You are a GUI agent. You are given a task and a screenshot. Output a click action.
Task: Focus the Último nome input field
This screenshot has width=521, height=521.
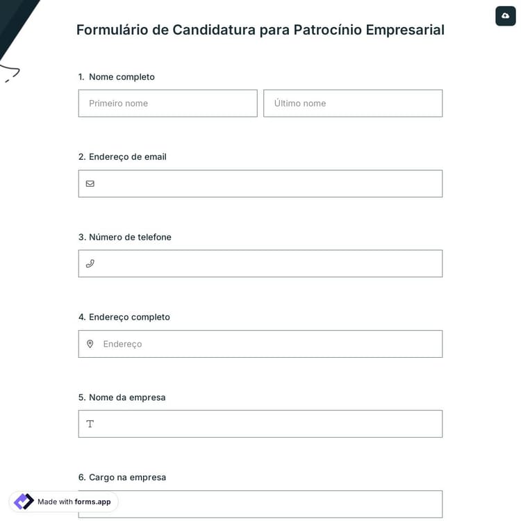(352, 104)
